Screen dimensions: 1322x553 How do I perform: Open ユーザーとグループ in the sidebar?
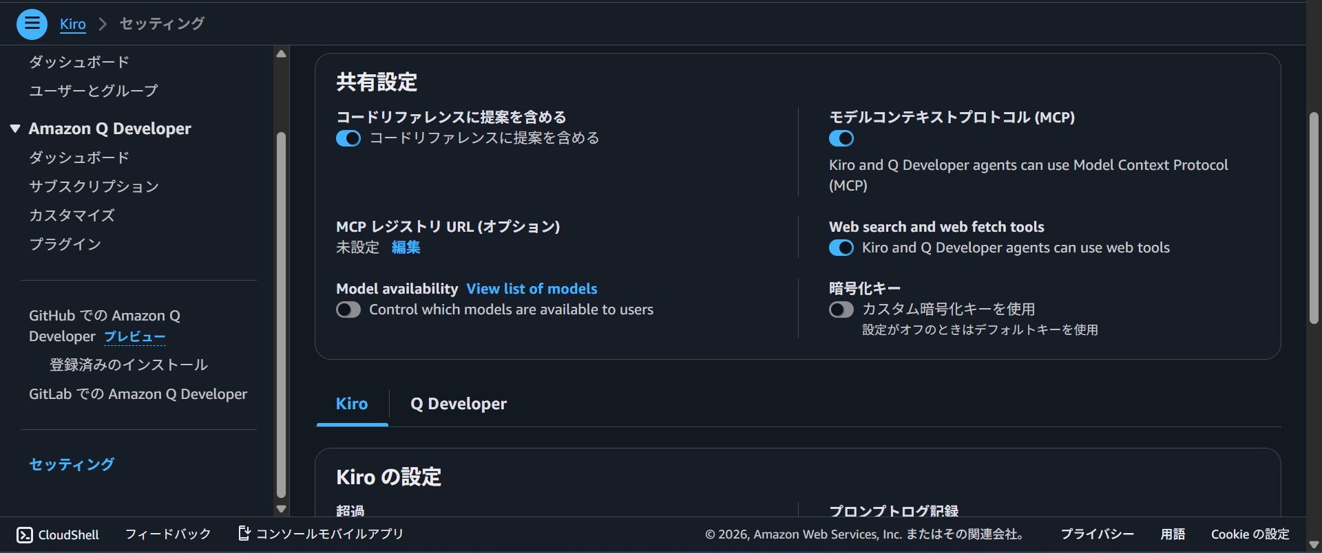94,91
